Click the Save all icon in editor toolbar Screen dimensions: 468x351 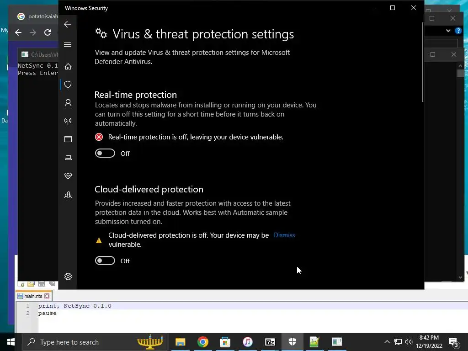[52, 284]
